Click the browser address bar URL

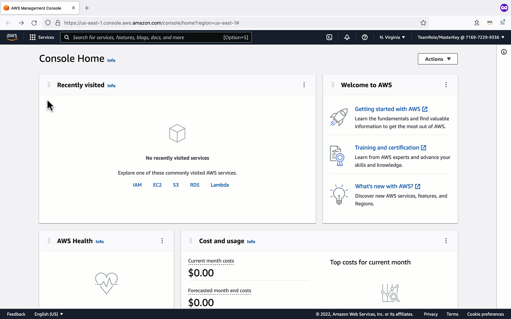[x=152, y=23]
